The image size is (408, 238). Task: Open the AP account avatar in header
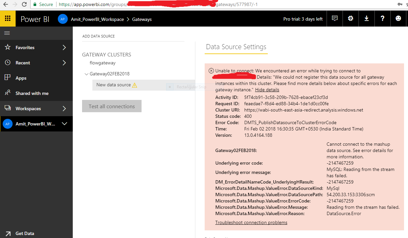62,19
